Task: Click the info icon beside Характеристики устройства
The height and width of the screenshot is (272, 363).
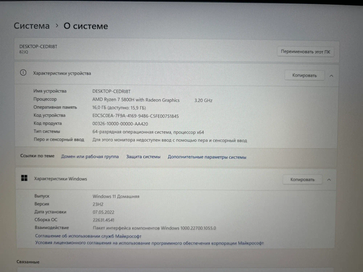Action: point(23,73)
